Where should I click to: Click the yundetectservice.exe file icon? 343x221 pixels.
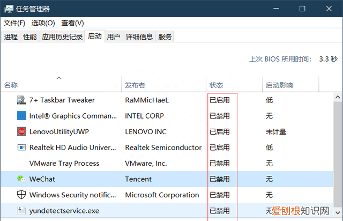21,210
